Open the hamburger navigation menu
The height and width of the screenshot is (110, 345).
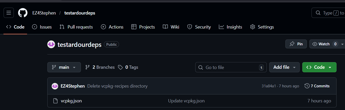(x=9, y=13)
